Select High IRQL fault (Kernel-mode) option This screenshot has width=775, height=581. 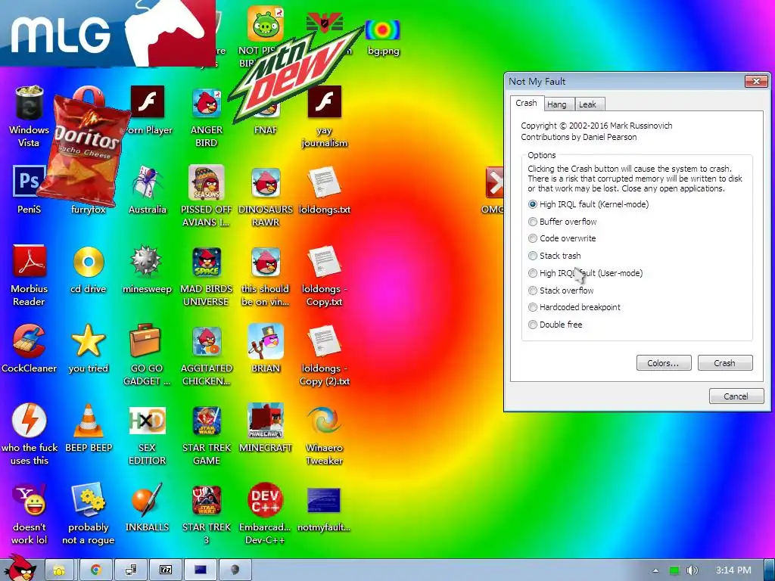tap(588, 204)
